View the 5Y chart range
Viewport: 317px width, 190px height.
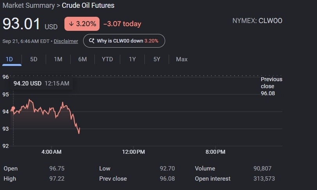(157, 59)
